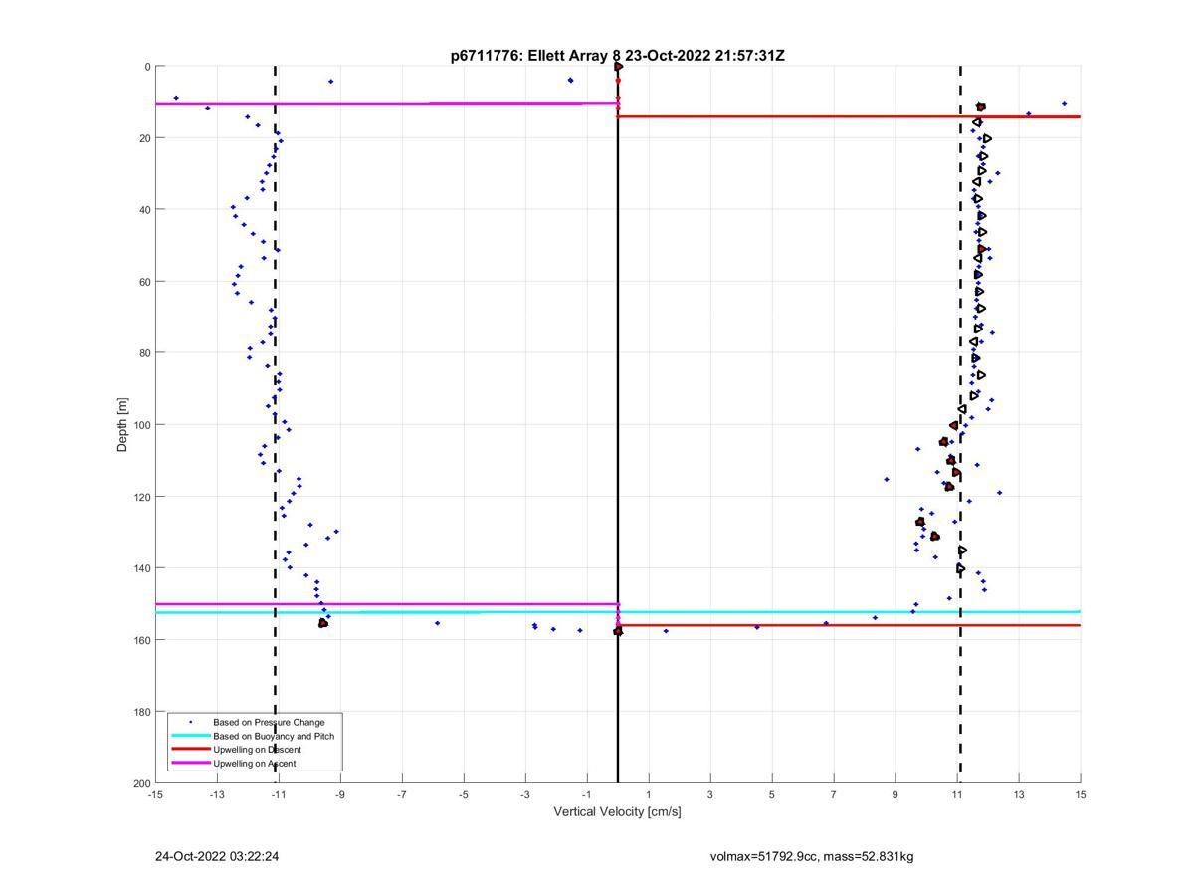1194x881 pixels.
Task: Click y-axis tick label '100'
Action: [141, 425]
